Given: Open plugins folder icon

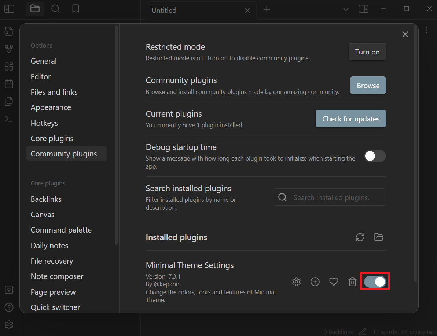Looking at the screenshot, I should [x=378, y=237].
